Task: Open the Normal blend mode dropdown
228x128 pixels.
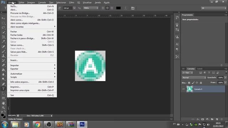Action: click(194, 78)
